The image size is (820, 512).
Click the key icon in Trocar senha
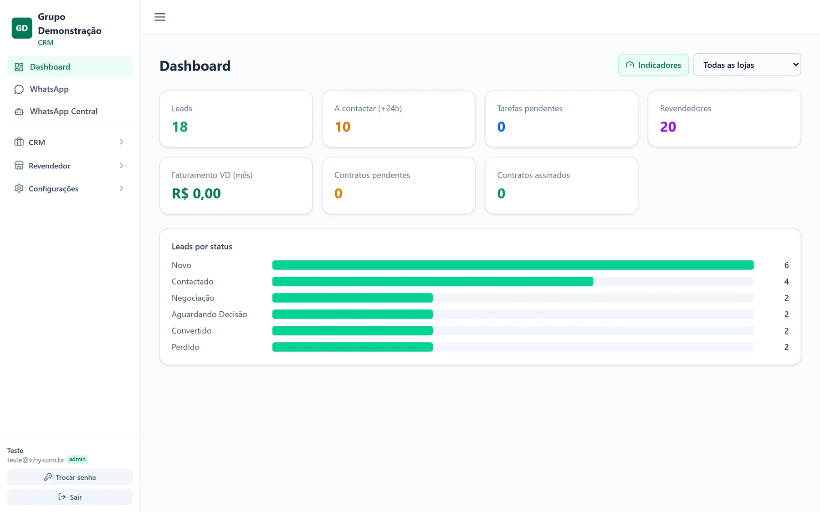pos(48,477)
